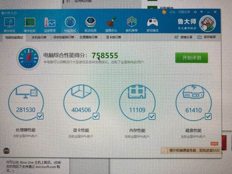Click the total score 758555
This screenshot has height=174, width=232.
pos(105,56)
